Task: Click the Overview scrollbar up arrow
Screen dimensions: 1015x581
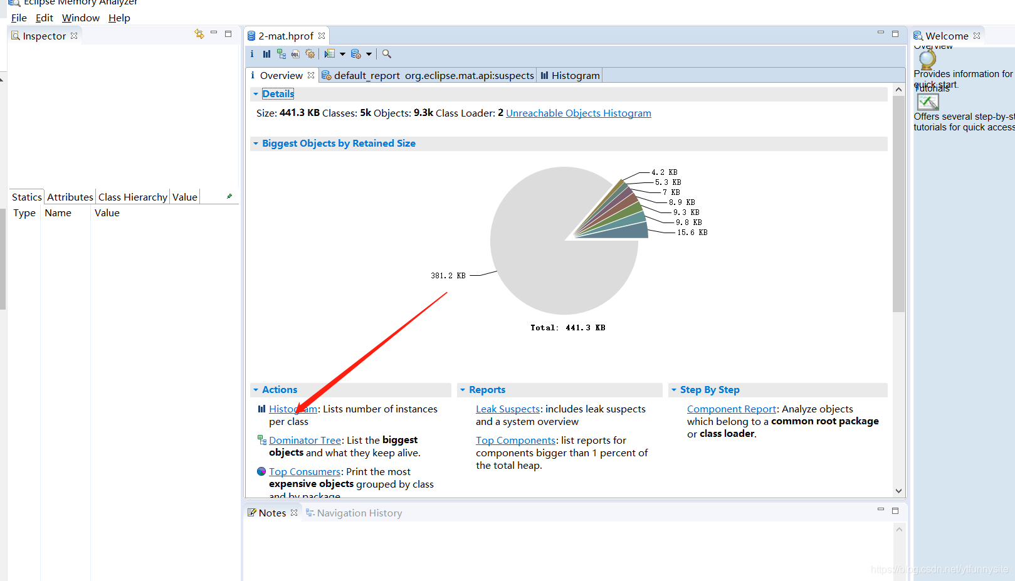Action: (898, 90)
